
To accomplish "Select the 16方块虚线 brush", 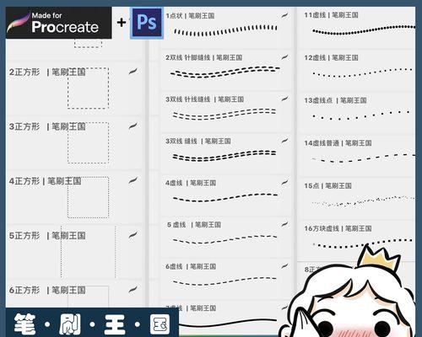I will click(x=357, y=241).
